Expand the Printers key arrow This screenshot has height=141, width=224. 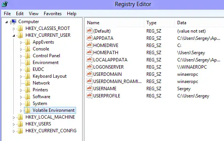(x=21, y=91)
